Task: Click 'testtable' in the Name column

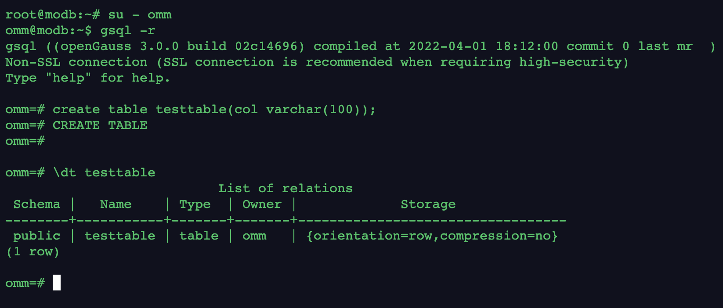Action: (119, 236)
